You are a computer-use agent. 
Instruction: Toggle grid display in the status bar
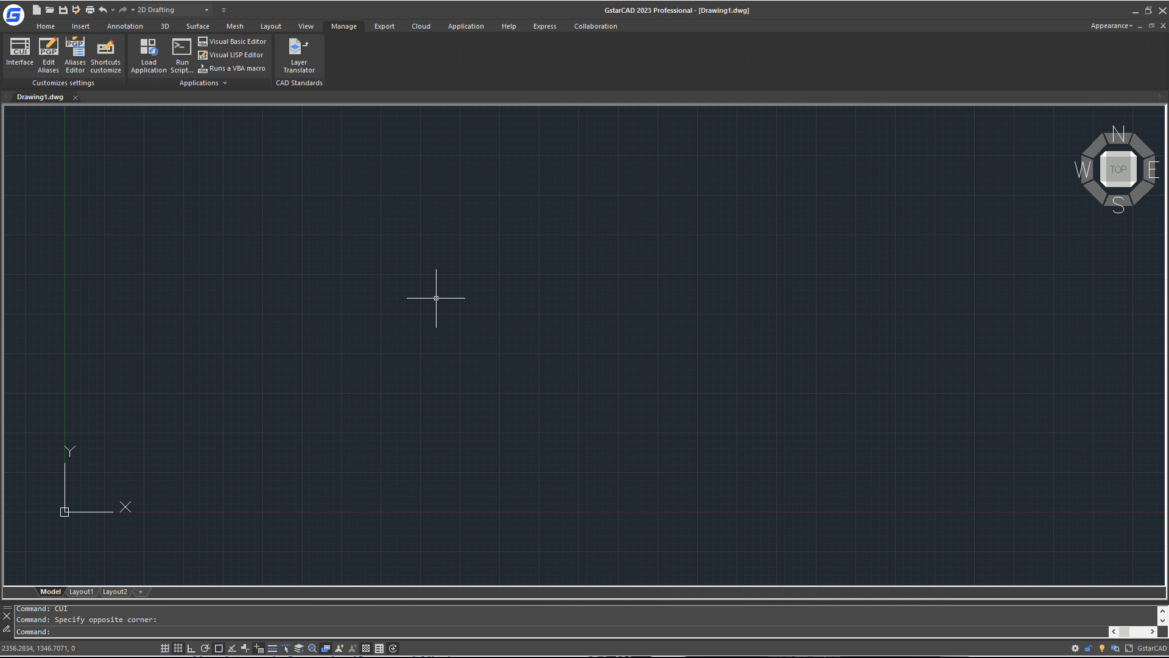click(x=178, y=648)
